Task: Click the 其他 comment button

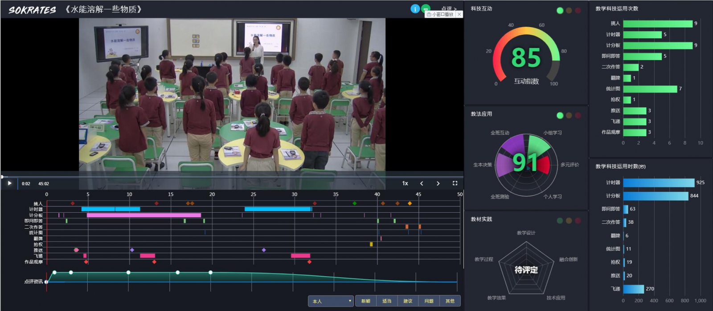Action: tap(450, 301)
